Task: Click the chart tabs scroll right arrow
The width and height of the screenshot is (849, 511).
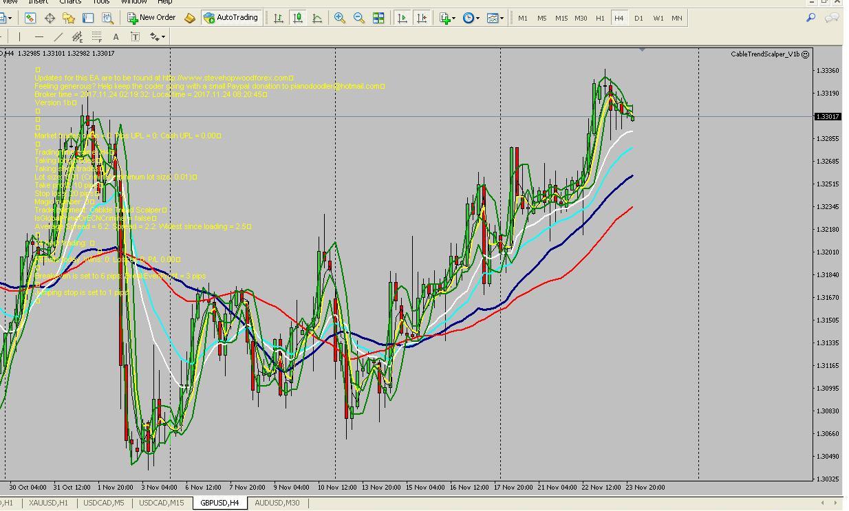Action: [837, 503]
